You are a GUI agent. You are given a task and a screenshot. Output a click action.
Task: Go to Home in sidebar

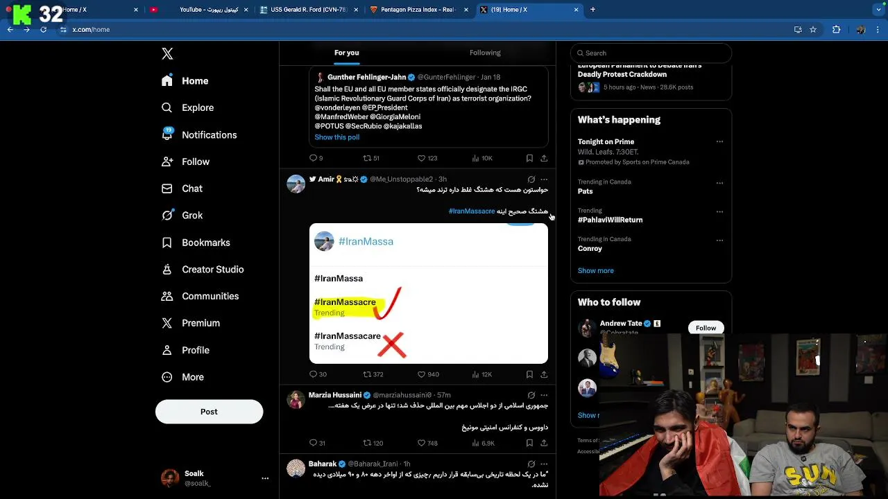[x=185, y=81]
